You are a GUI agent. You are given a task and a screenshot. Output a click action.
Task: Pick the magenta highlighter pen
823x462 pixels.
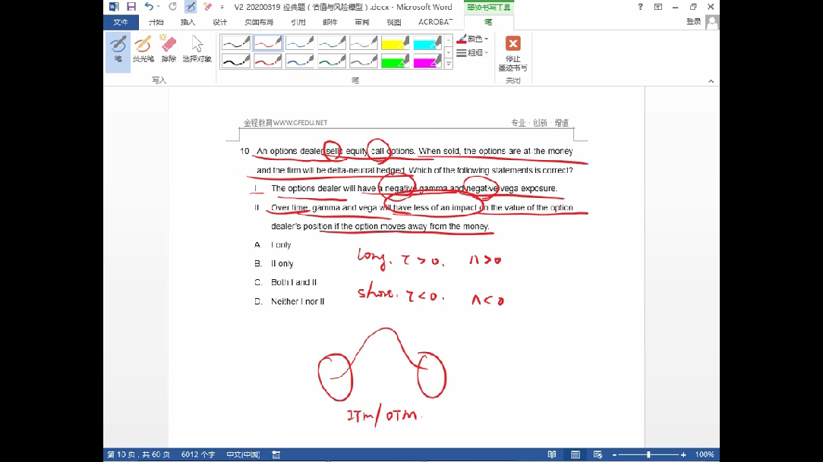pos(427,61)
